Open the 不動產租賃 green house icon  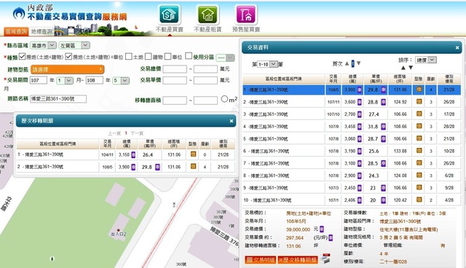point(208,15)
